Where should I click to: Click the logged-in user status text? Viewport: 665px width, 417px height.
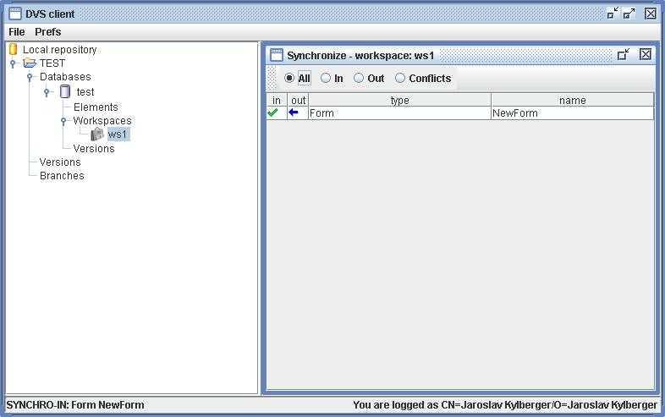pyautogui.click(x=505, y=405)
